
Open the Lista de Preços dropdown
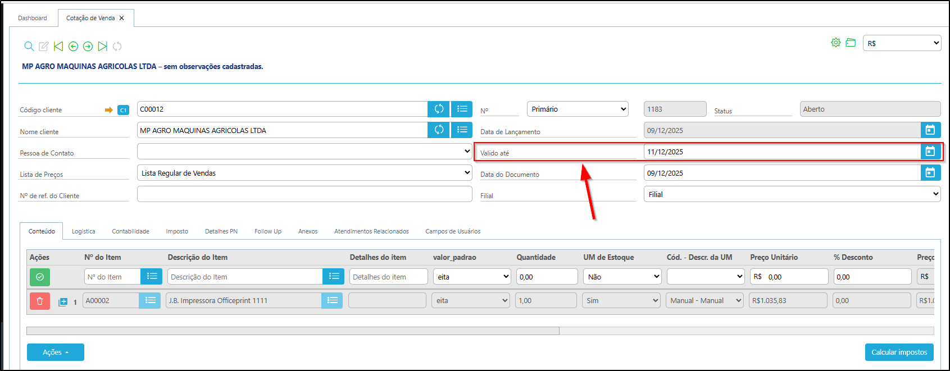pyautogui.click(x=304, y=173)
